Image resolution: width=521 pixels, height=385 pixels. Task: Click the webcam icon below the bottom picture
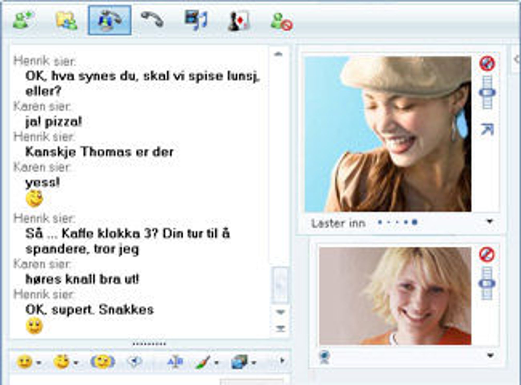click(x=325, y=357)
